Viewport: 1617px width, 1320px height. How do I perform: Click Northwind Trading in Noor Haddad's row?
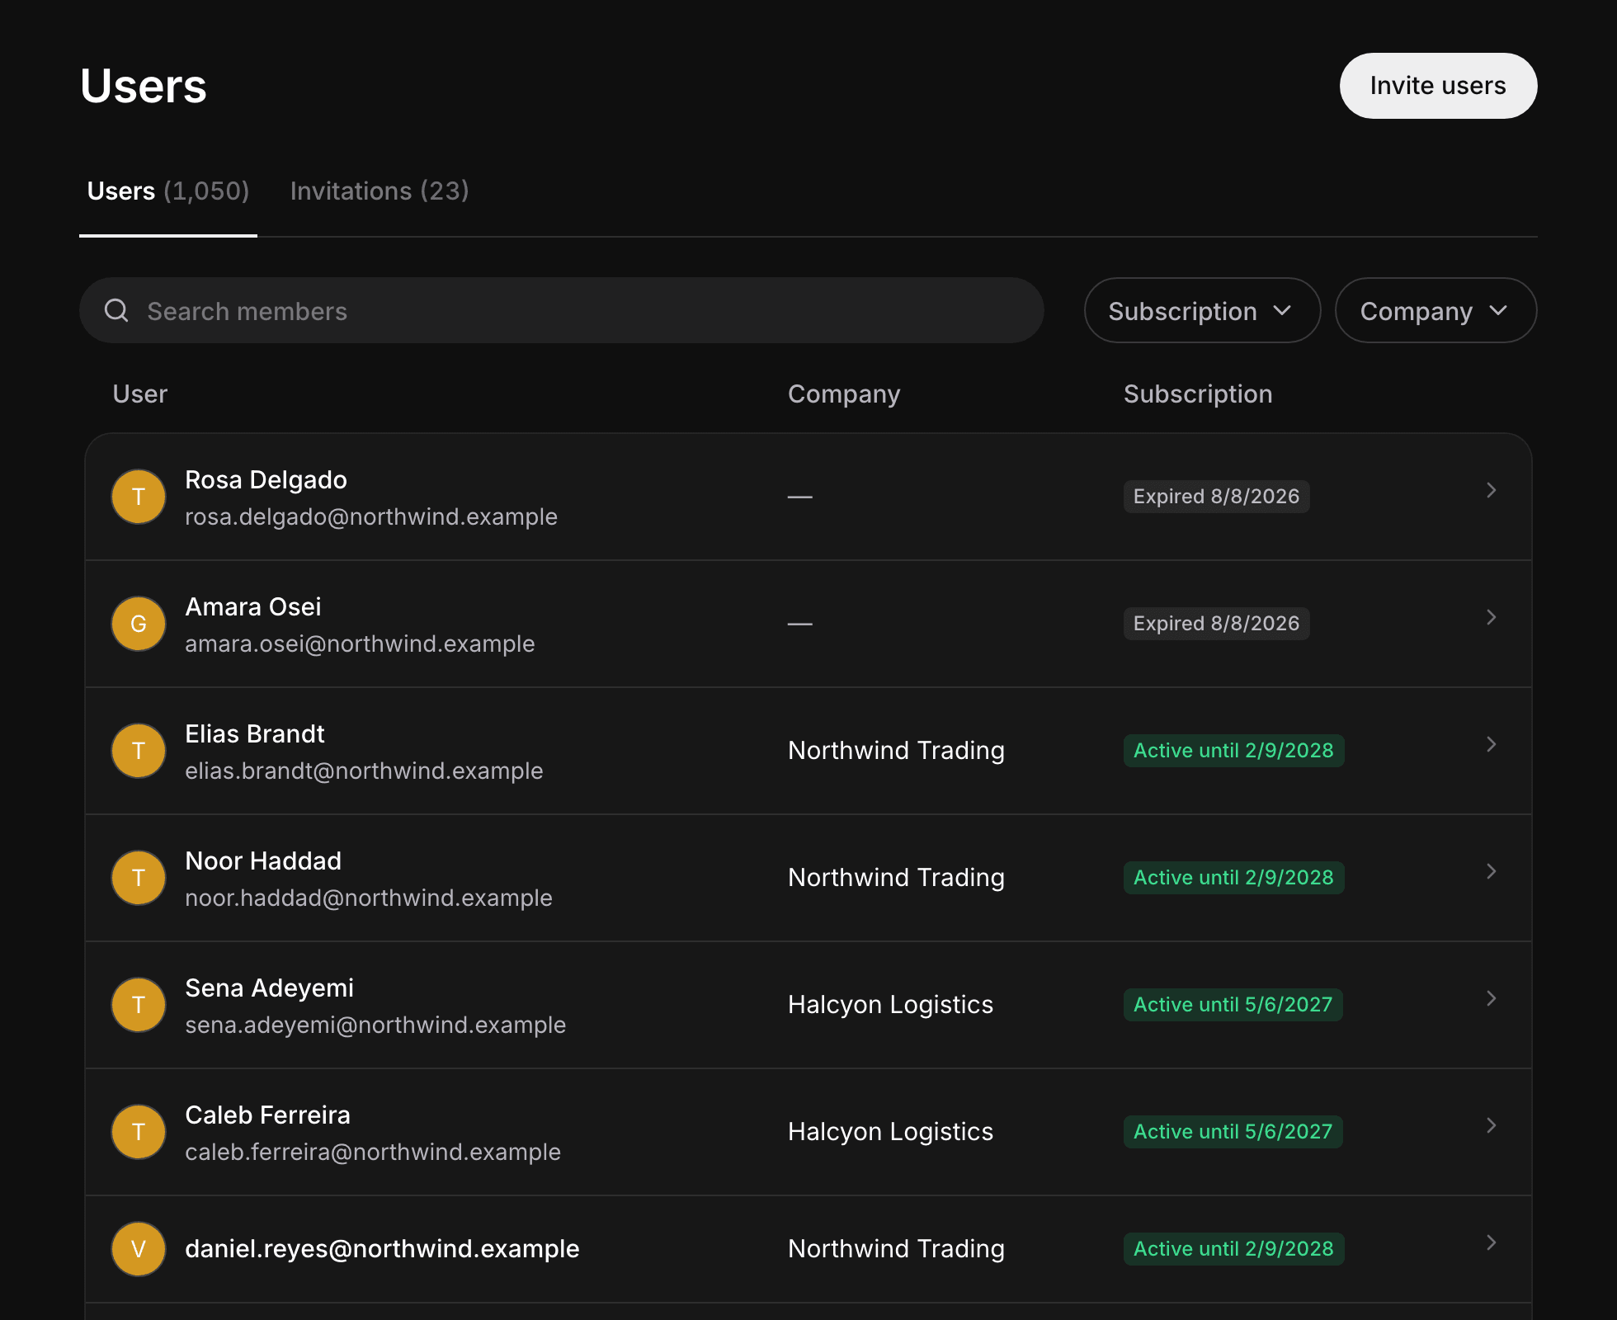coord(896,878)
